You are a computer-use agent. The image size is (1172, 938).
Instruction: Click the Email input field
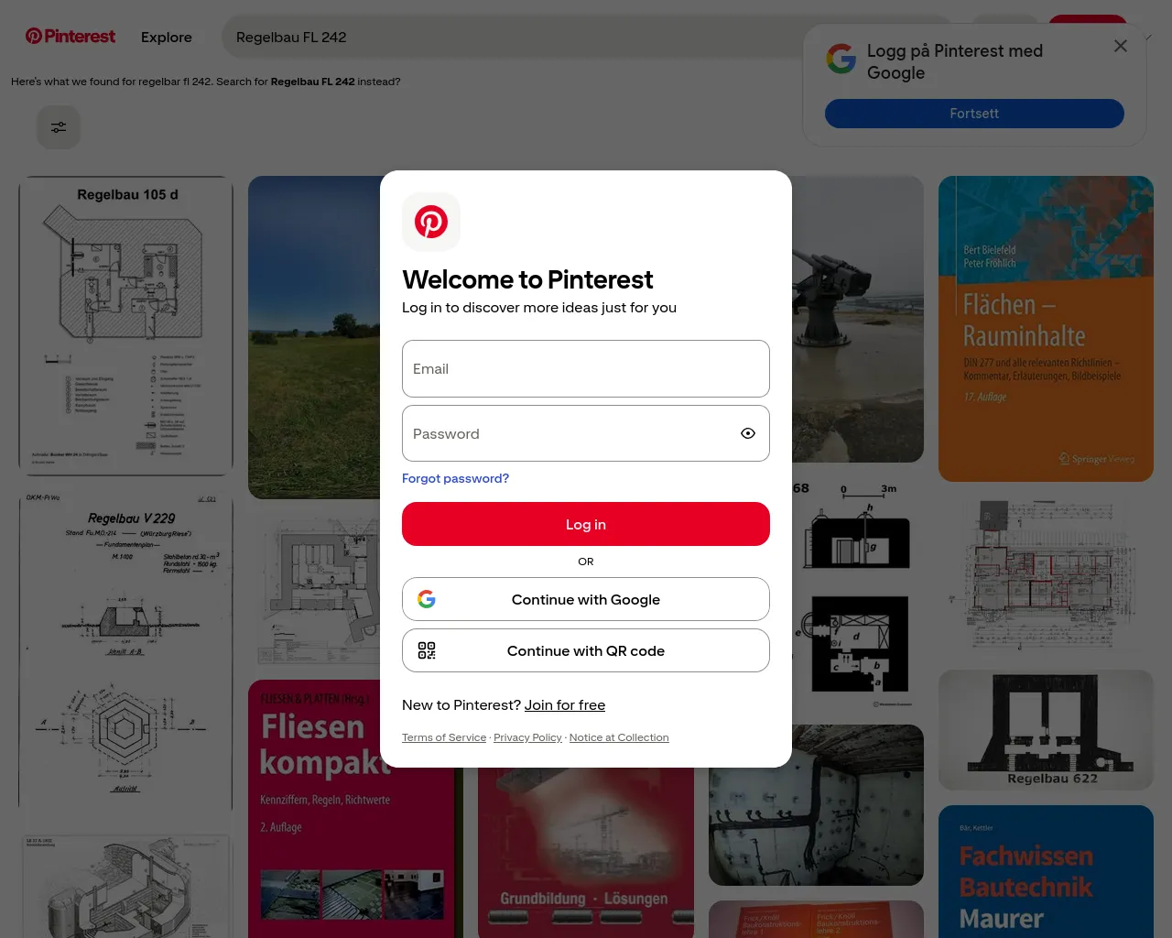(586, 368)
